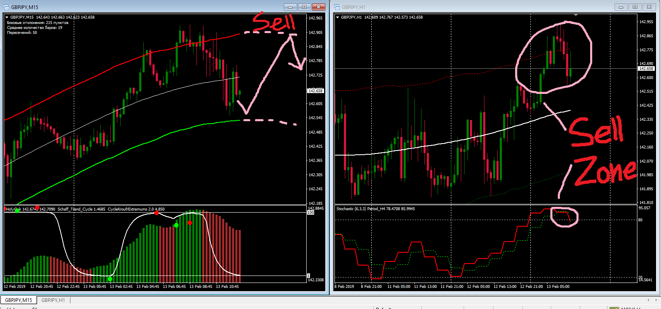This screenshot has width=661, height=309.
Task: Click the 142.185 price level on M15 scale
Action: [x=316, y=204]
